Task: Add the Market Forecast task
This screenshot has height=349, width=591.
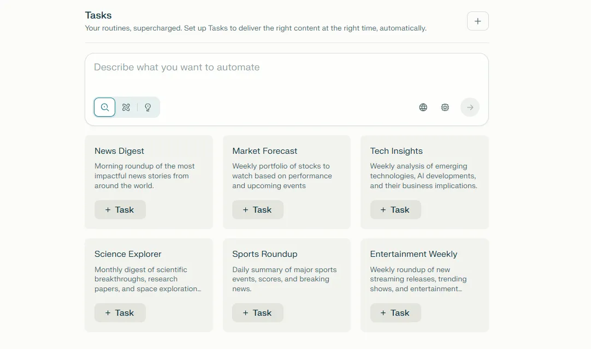Action: (x=258, y=210)
